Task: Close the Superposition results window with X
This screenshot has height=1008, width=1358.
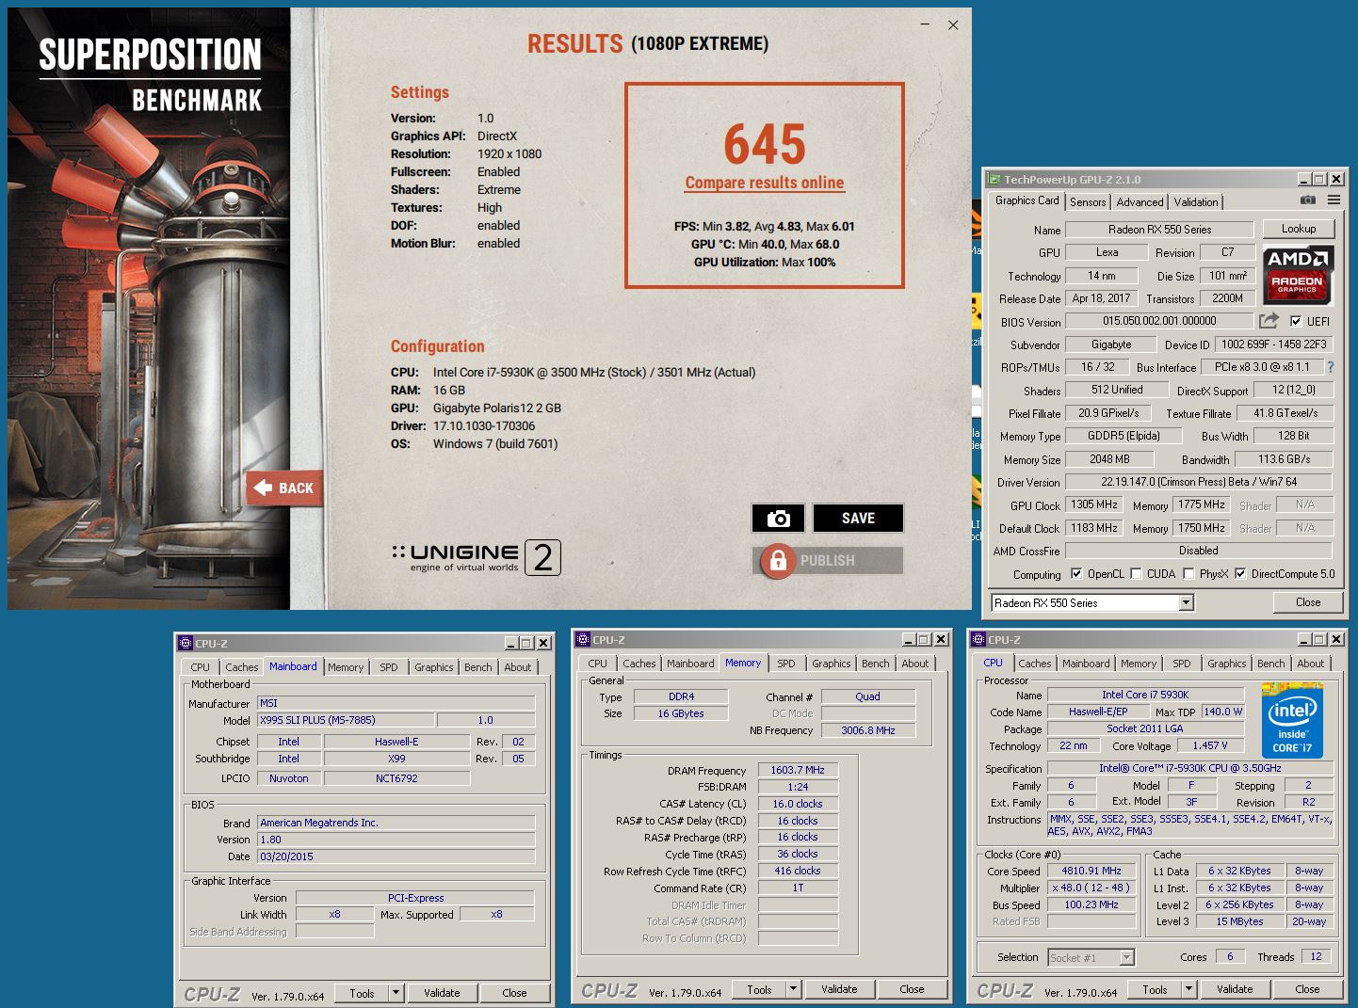Action: point(953,25)
